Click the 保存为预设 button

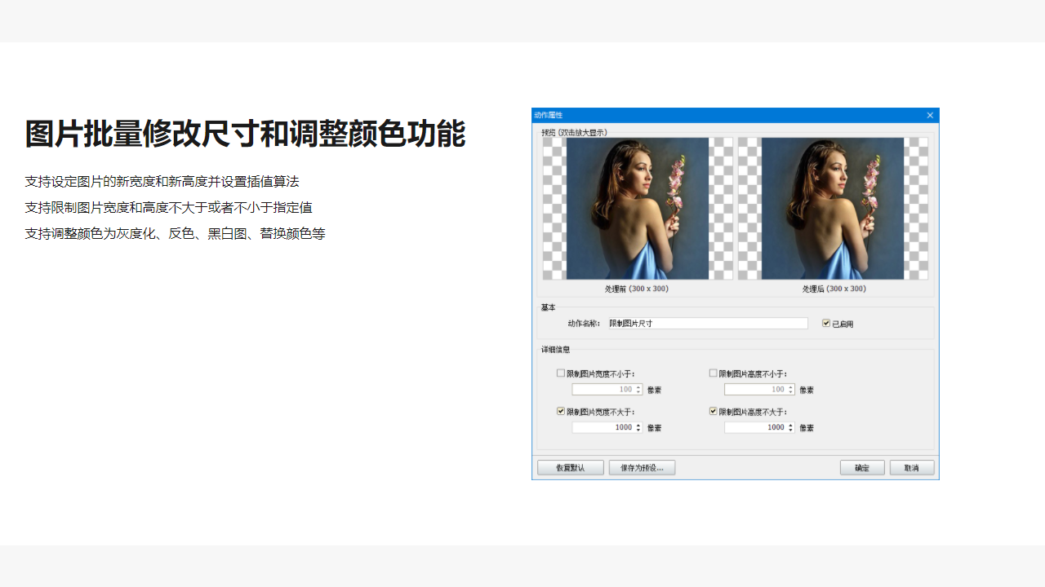(x=642, y=467)
